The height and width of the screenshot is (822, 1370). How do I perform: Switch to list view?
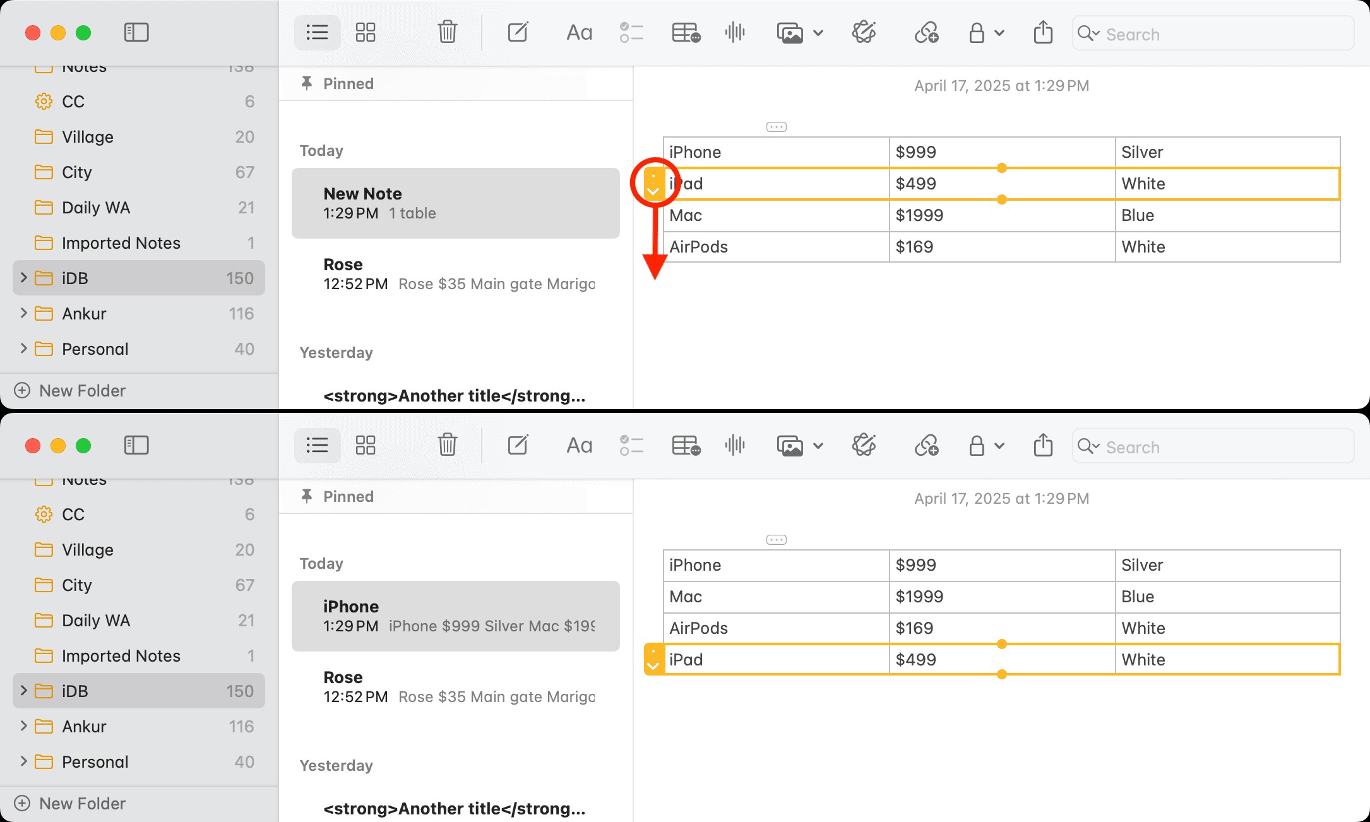click(x=317, y=32)
